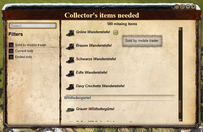Image resolution: width=203 pixels, height=132 pixels.
Task: Click the Edle Wanderstiefel boot icon
Action: click(x=70, y=73)
